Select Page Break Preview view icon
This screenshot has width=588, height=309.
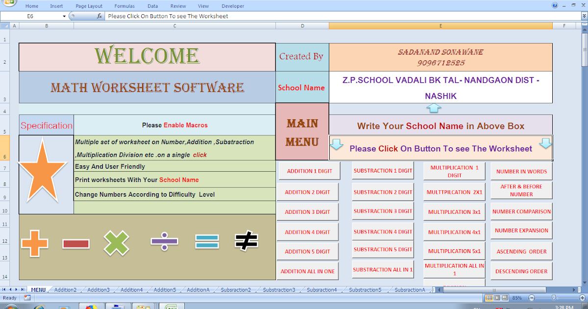tap(505, 298)
